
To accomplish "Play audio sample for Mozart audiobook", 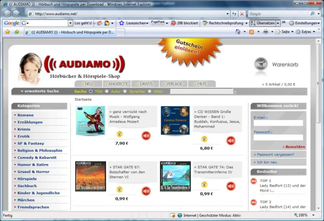I will click(x=146, y=136).
